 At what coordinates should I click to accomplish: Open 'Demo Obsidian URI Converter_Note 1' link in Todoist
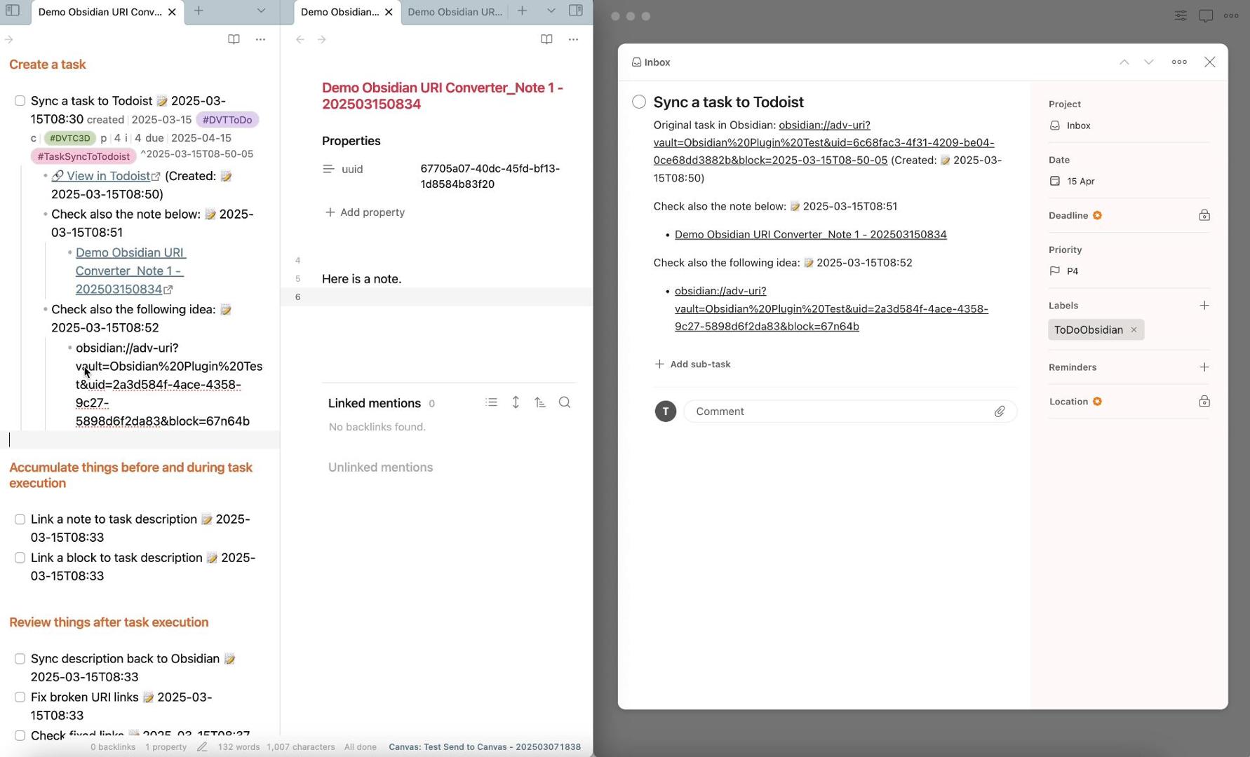pos(811,235)
